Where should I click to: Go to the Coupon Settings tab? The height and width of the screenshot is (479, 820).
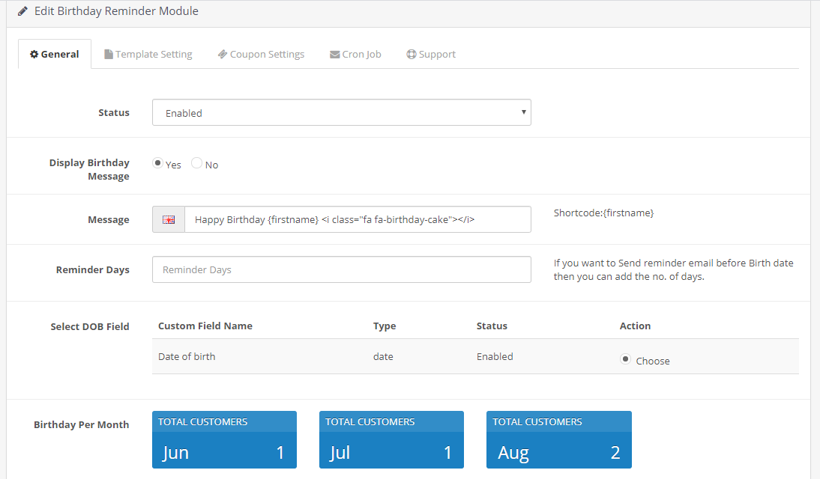tap(261, 55)
